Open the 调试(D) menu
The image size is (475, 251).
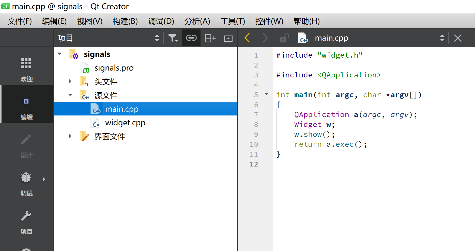(x=161, y=21)
